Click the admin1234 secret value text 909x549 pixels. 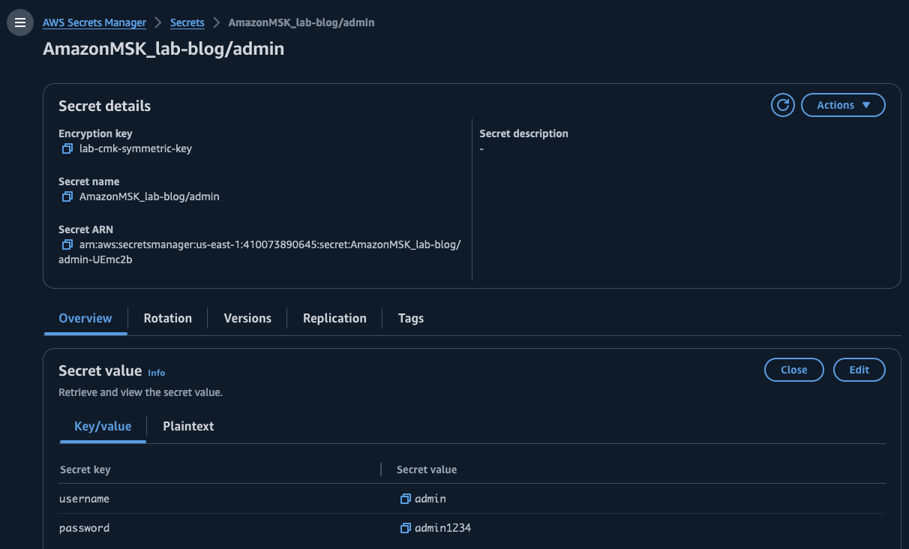442,528
